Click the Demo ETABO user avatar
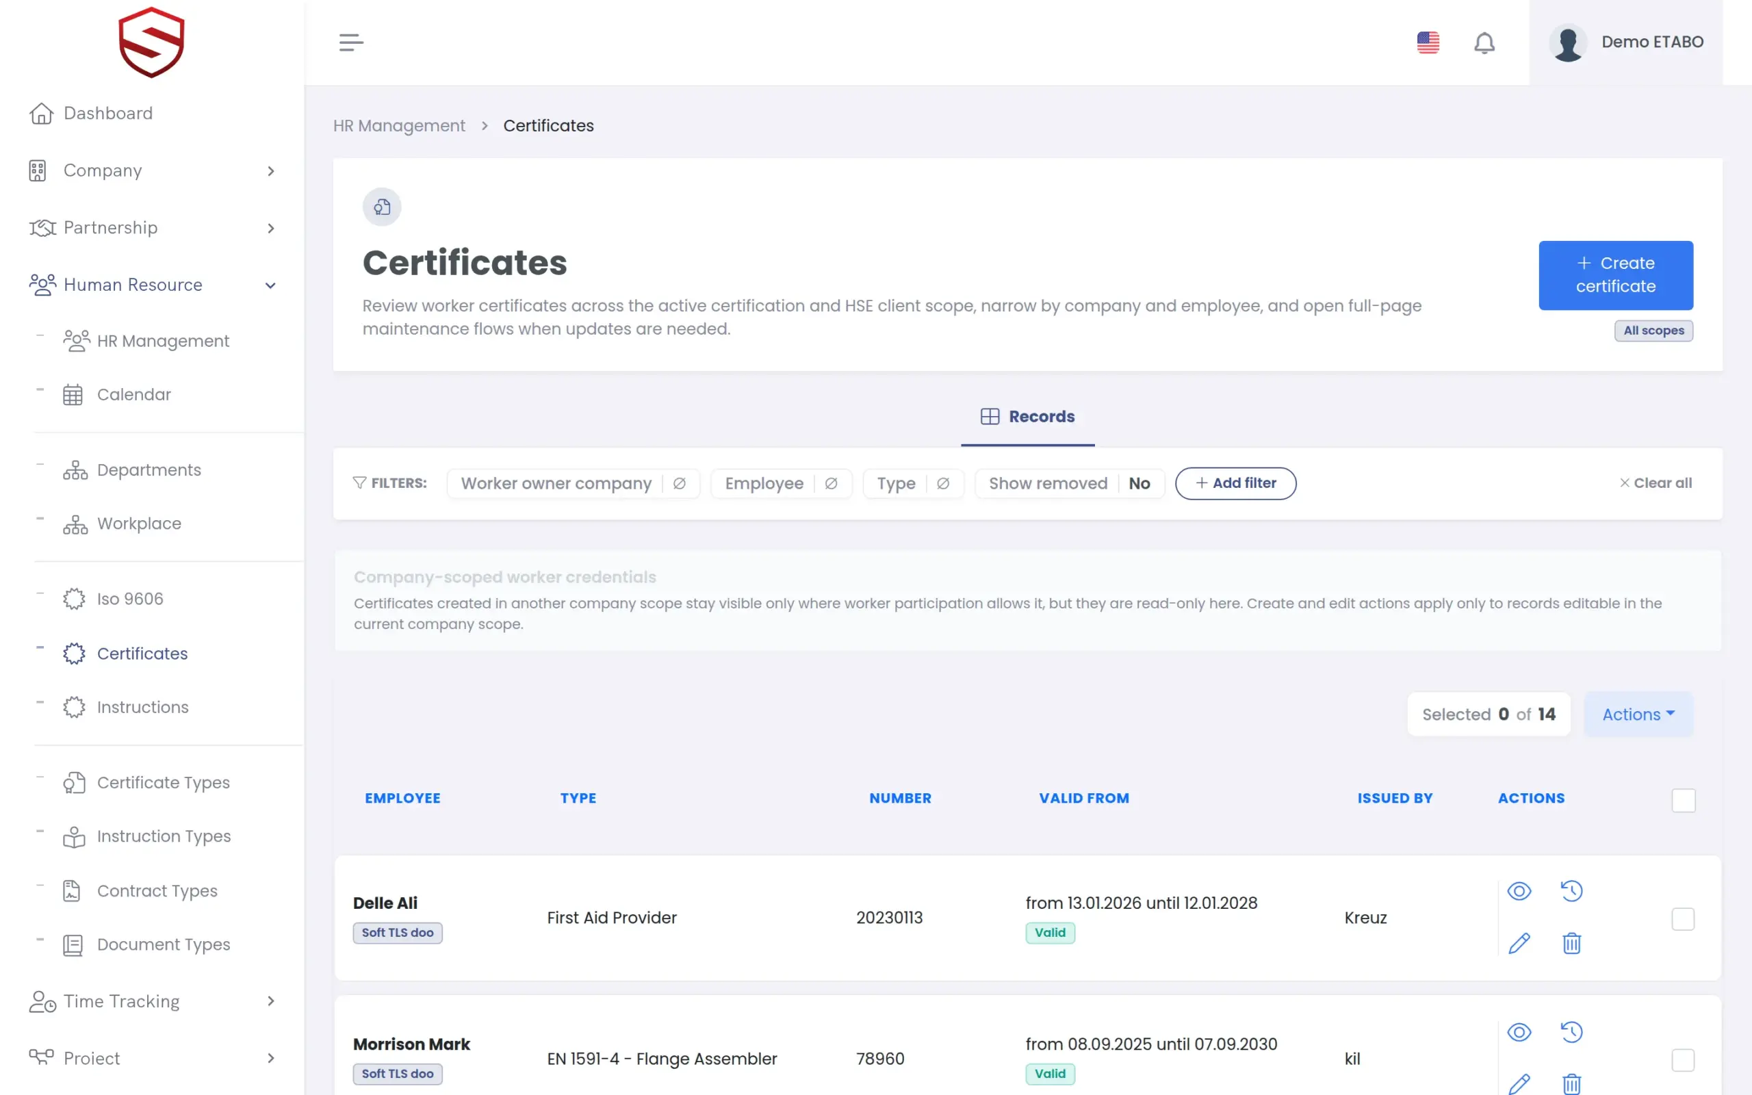The image size is (1752, 1095). point(1568,42)
